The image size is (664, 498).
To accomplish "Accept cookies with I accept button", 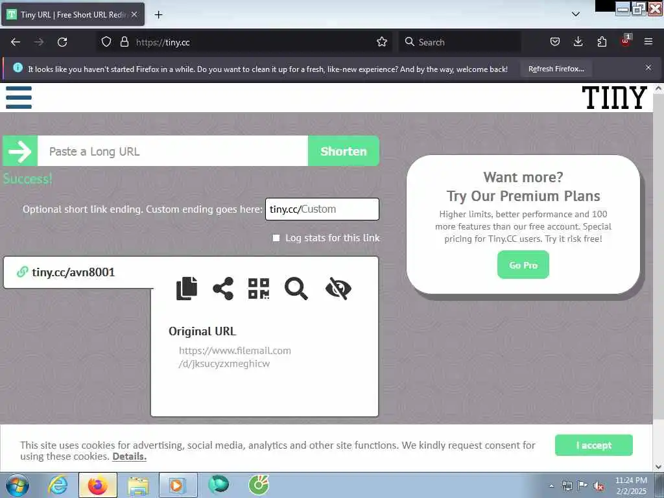I will pyautogui.click(x=594, y=445).
